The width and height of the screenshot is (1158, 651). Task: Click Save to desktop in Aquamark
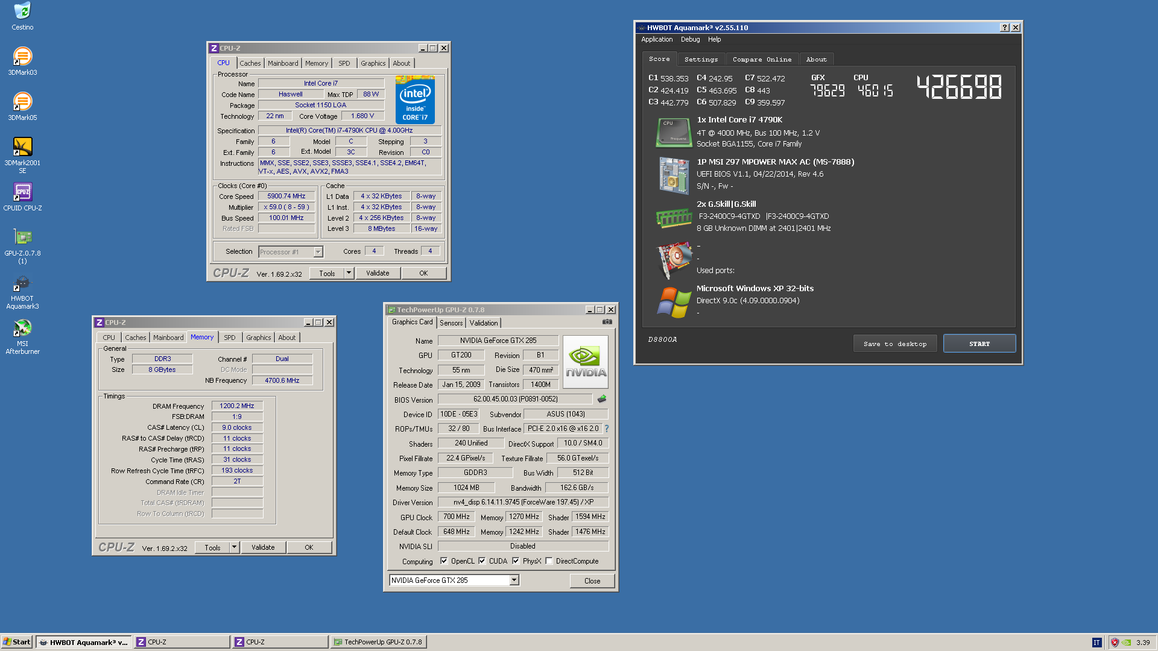click(894, 344)
